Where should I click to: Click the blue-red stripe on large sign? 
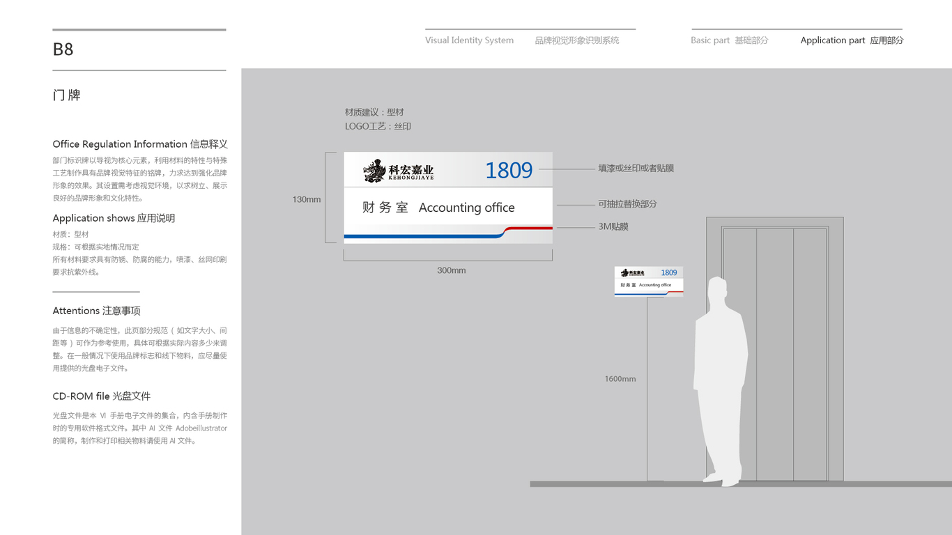pos(448,233)
